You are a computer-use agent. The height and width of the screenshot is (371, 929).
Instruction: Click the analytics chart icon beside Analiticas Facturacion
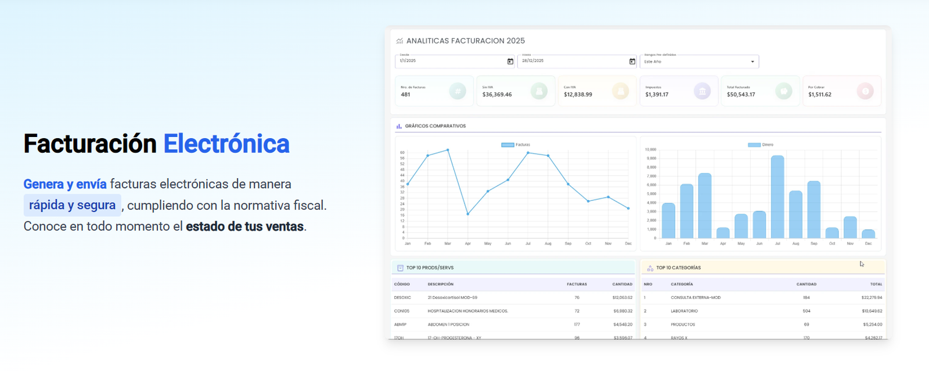[x=399, y=41]
